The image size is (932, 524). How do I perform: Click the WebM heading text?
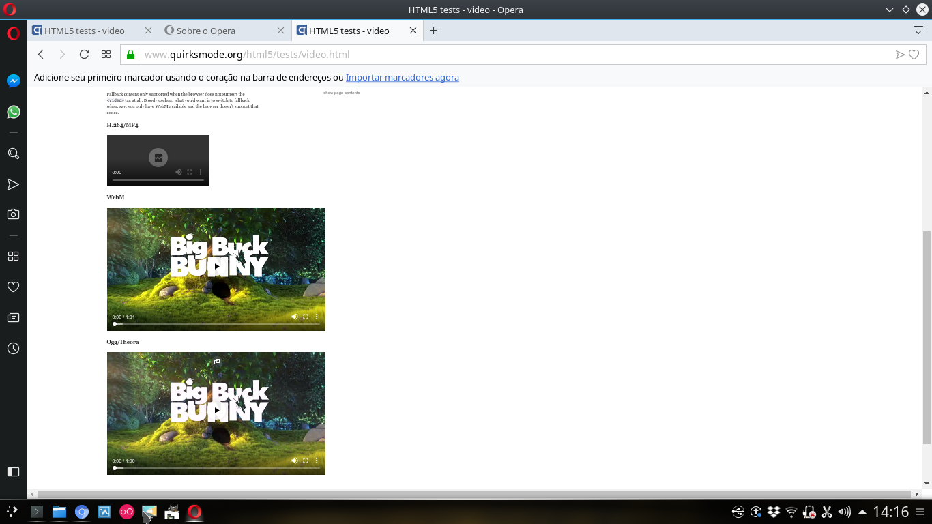coord(115,197)
